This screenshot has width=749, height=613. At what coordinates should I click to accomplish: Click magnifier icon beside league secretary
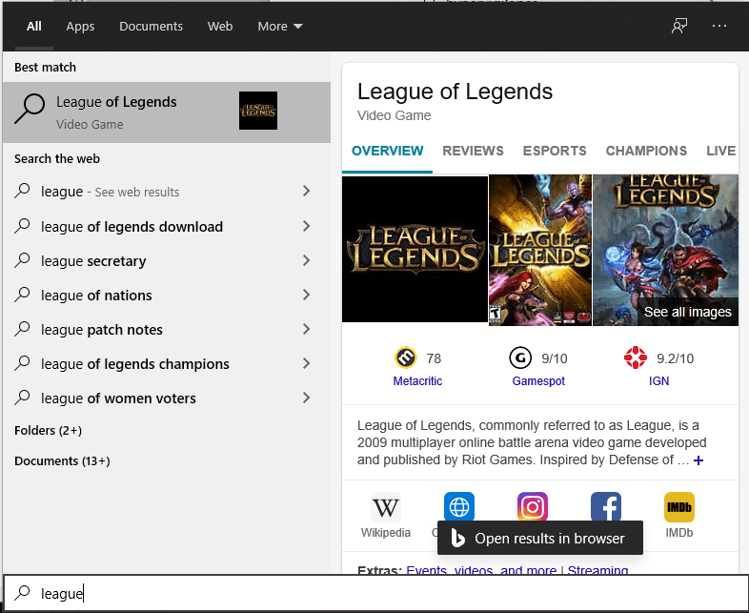[x=22, y=260]
